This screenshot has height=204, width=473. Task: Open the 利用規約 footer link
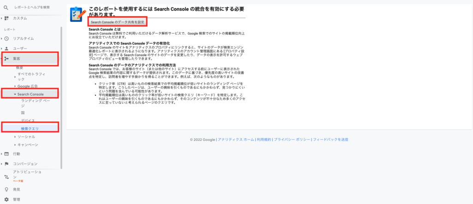coord(264,140)
